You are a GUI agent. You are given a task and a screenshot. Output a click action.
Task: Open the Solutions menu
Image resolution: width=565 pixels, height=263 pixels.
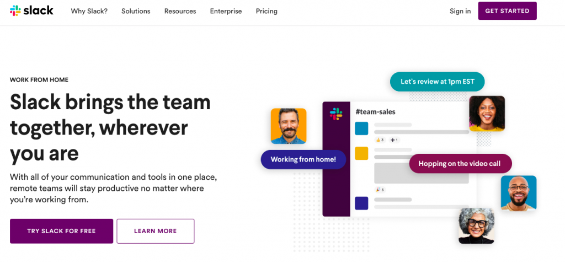coord(136,11)
